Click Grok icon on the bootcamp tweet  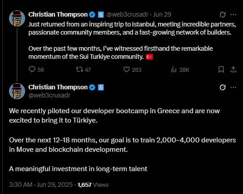(x=222, y=87)
